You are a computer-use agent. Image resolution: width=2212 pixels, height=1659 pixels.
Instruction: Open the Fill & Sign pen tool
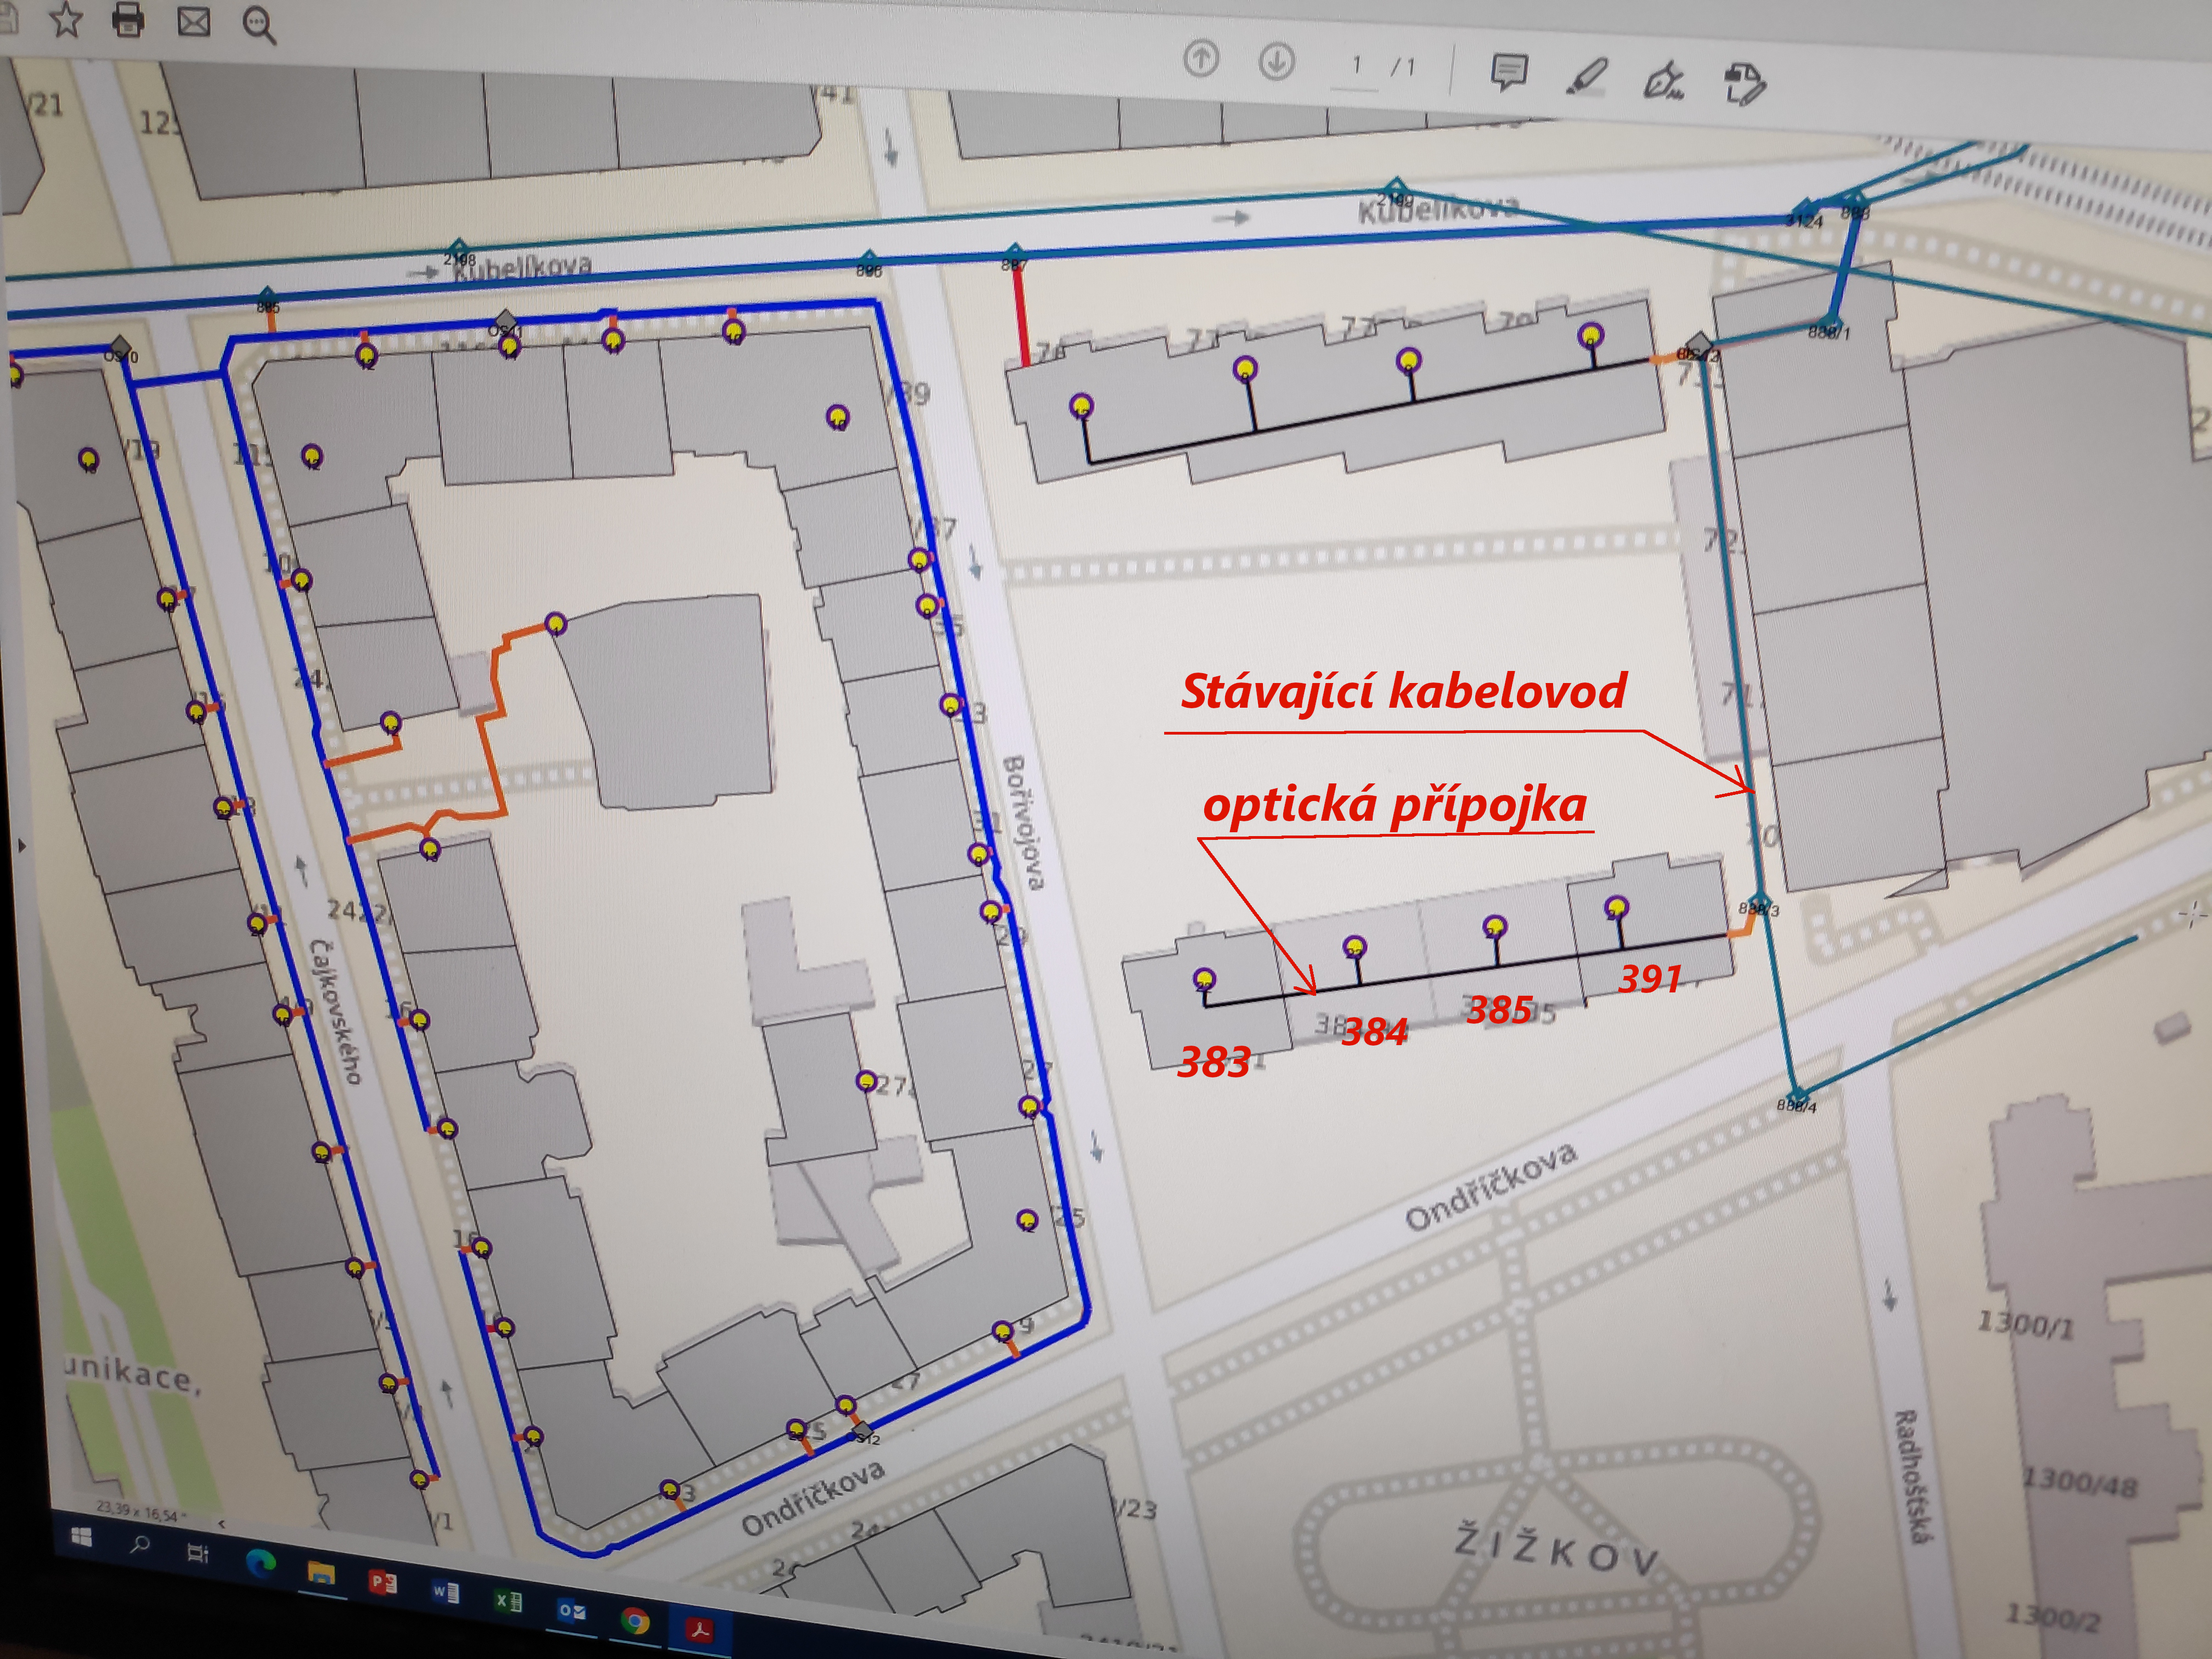point(1664,80)
